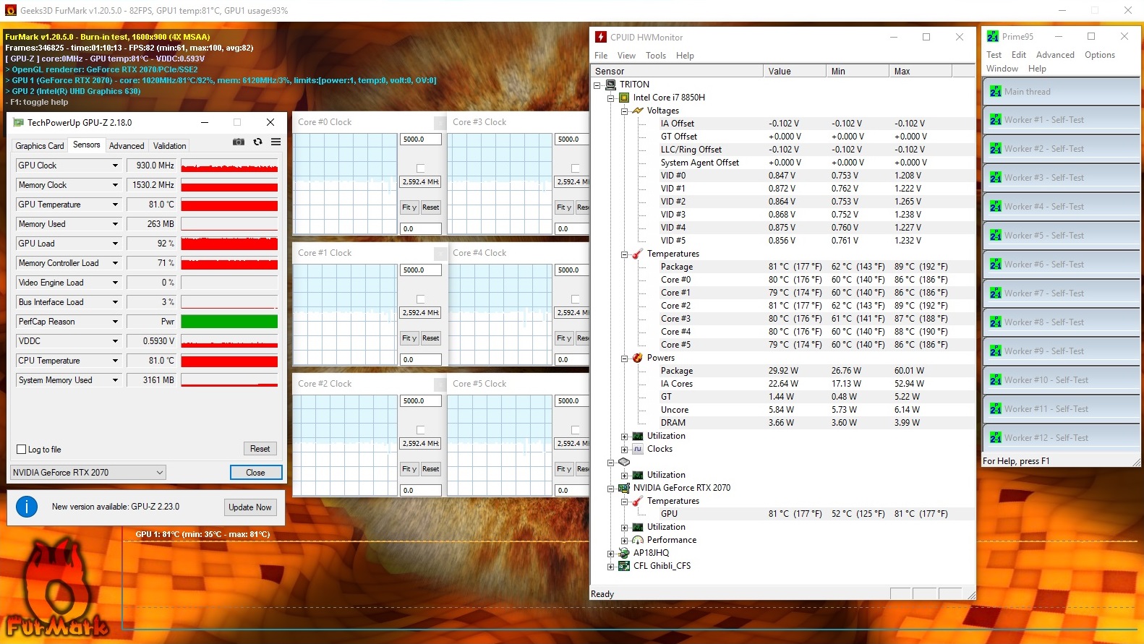Click the CPUID HWMonitor title bar icon

pos(601,37)
